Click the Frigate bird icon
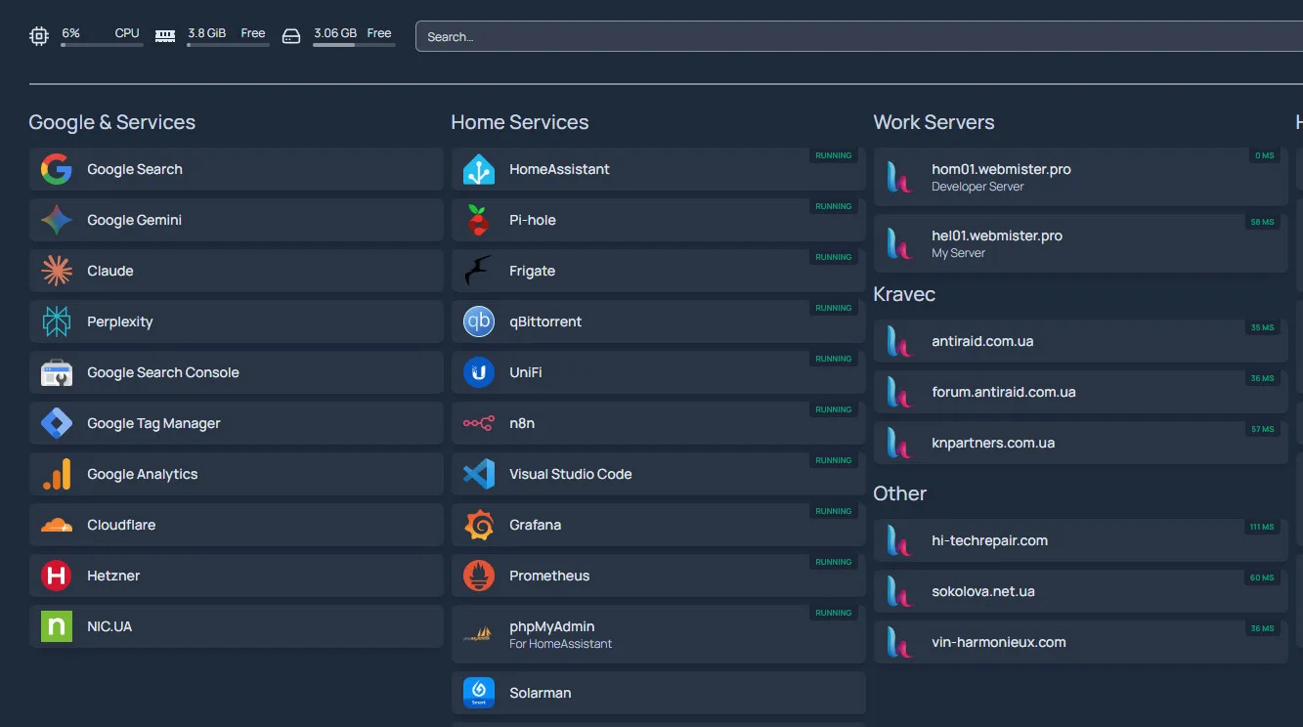The width and height of the screenshot is (1303, 727). point(479,271)
